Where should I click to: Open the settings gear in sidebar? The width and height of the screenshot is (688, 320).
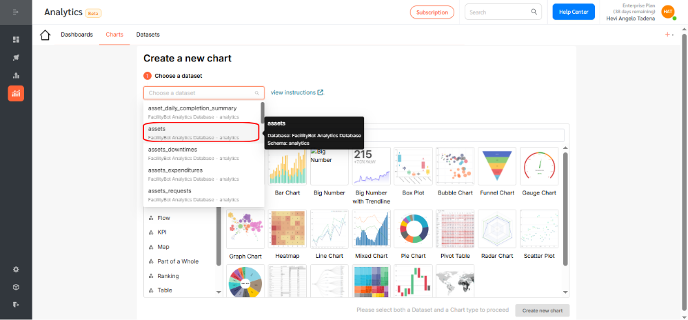(x=16, y=269)
